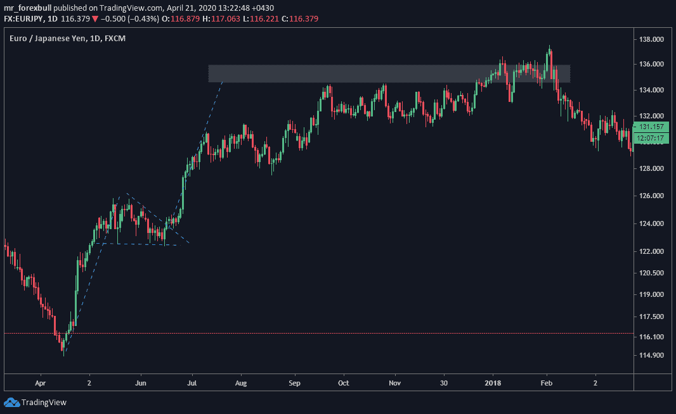The height and width of the screenshot is (414, 676).
Task: Click the 2018 label on time axis
Action: (493, 383)
